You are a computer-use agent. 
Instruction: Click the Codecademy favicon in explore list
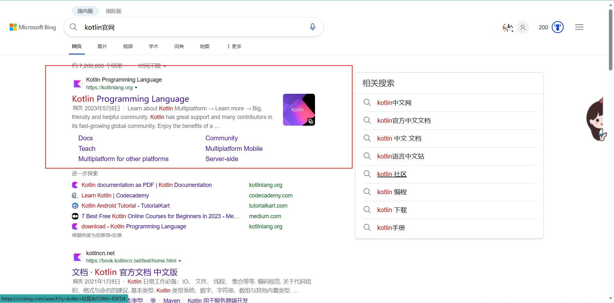point(75,196)
